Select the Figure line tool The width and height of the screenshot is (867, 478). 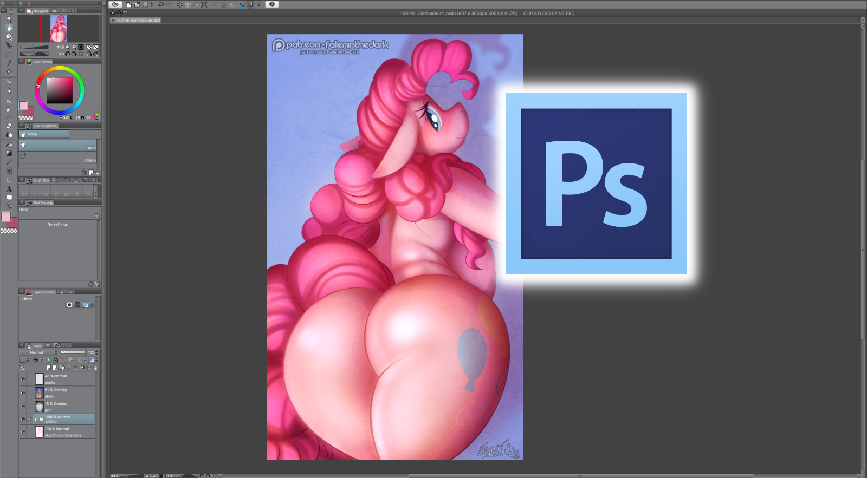[x=9, y=162]
